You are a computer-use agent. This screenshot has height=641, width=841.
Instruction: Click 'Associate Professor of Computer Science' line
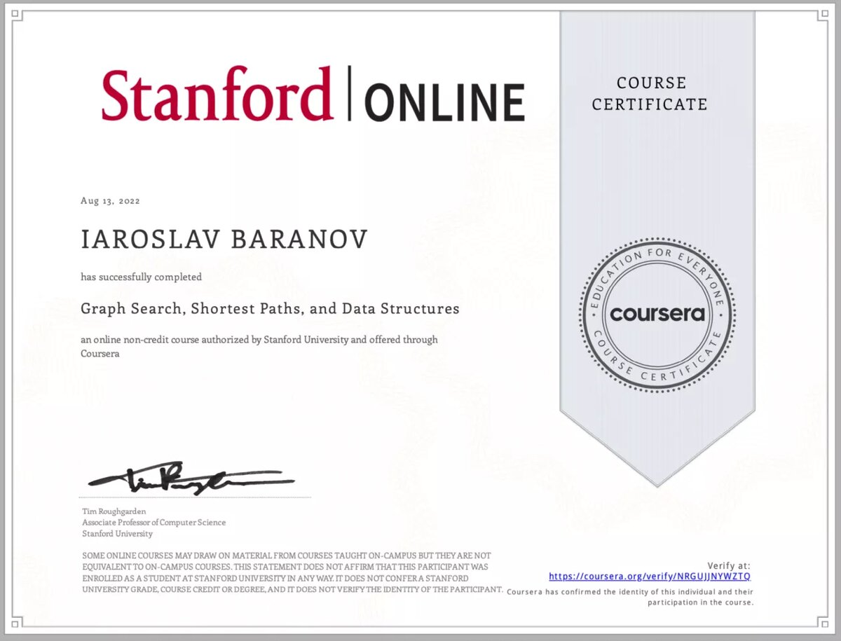pos(153,523)
